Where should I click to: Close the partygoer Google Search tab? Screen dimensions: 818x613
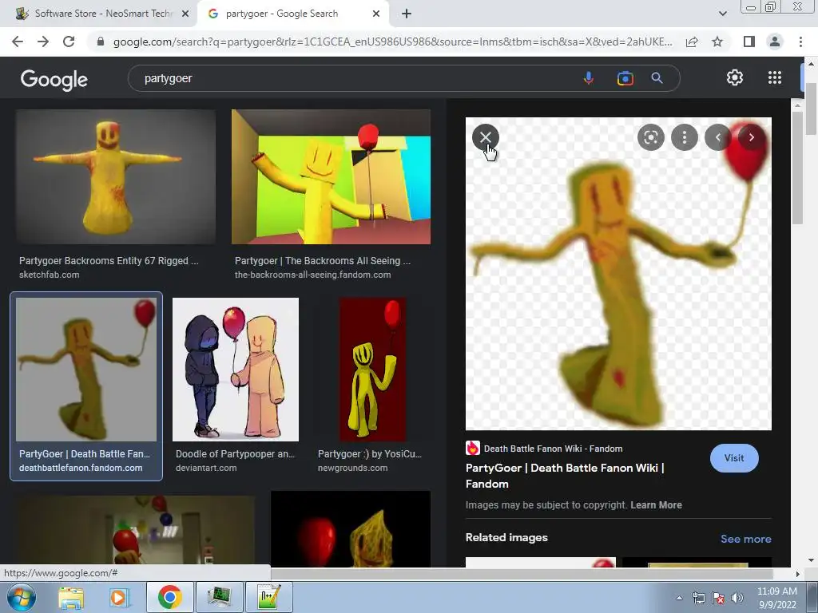coord(376,14)
